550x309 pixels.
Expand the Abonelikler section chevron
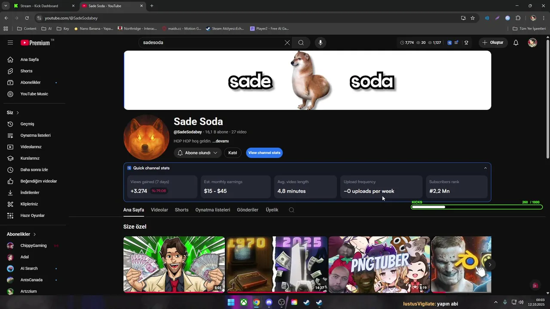click(x=34, y=234)
